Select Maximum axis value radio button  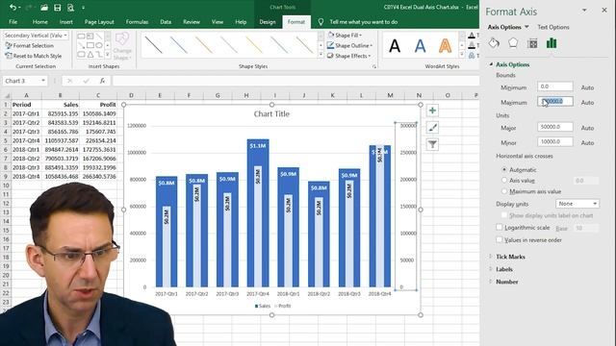[504, 191]
